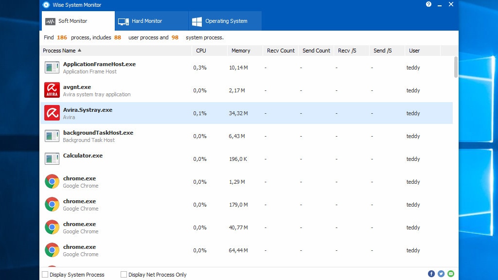Screen dimensions: 498x280
Task: Minimize the Wise System Monitor window
Action: [x=440, y=5]
